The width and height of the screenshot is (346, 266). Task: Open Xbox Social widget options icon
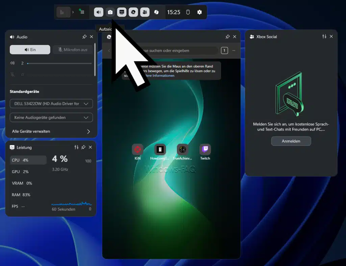point(324,37)
